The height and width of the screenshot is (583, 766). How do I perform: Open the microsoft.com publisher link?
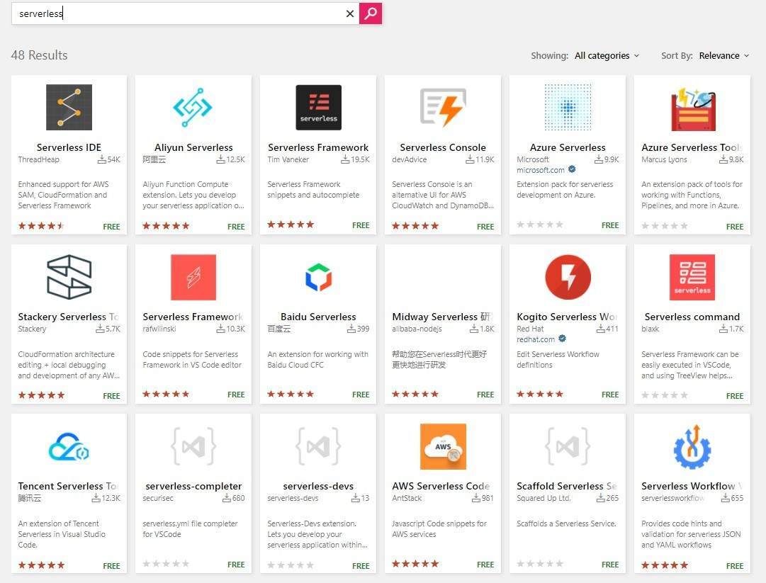[541, 170]
